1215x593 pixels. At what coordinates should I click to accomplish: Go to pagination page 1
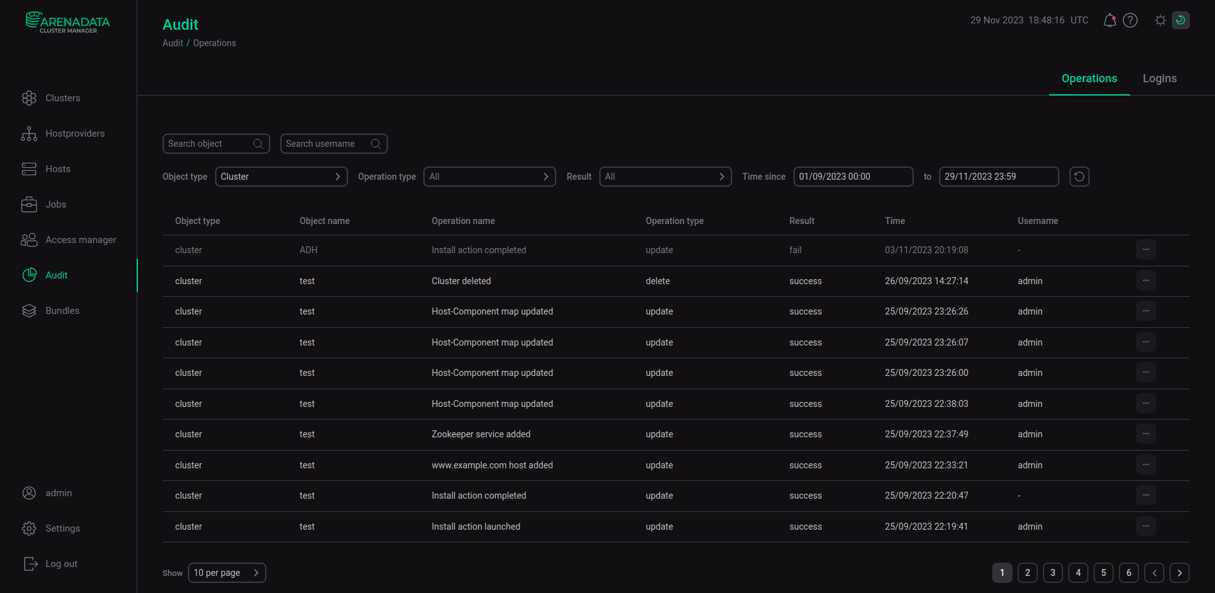coord(1002,573)
